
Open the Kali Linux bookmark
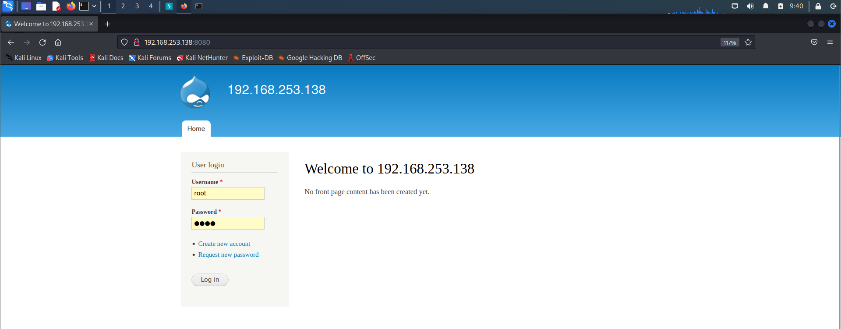point(24,58)
